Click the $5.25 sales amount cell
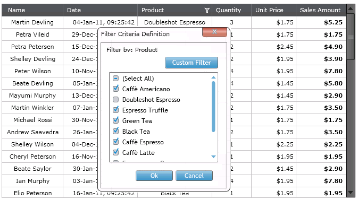The height and width of the screenshot is (200, 358). click(321, 22)
